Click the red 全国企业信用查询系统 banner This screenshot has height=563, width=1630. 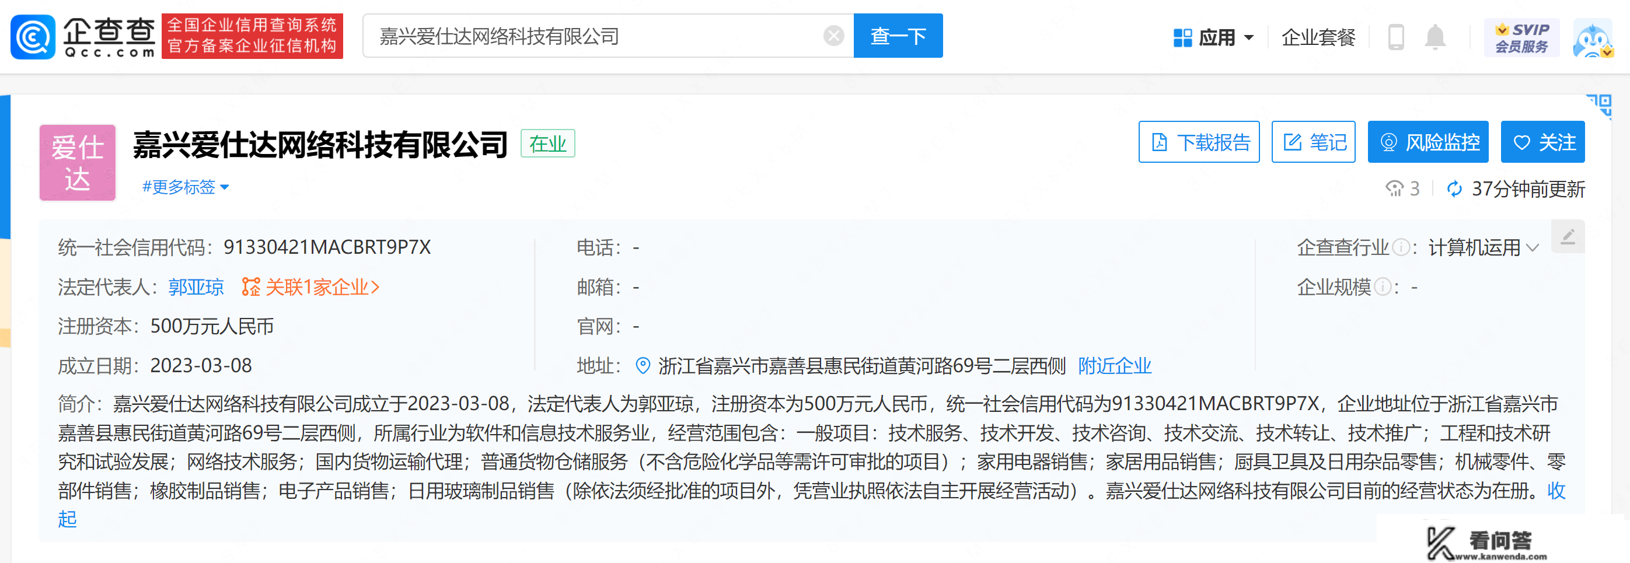pos(252,36)
